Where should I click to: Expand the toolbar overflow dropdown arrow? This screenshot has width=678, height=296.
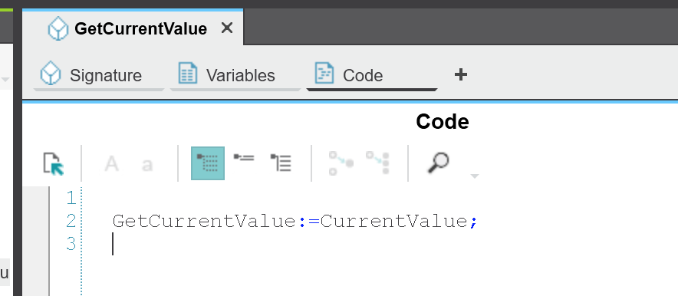tap(474, 176)
